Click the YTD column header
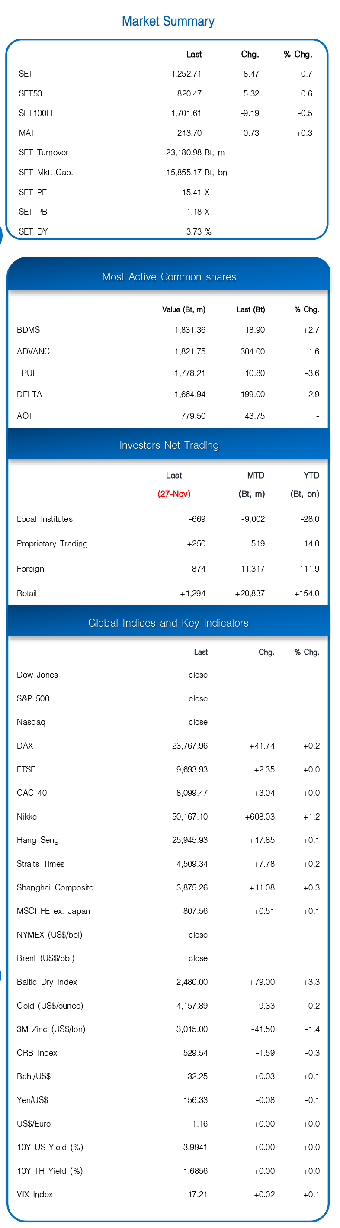340x1228 pixels. 311,475
